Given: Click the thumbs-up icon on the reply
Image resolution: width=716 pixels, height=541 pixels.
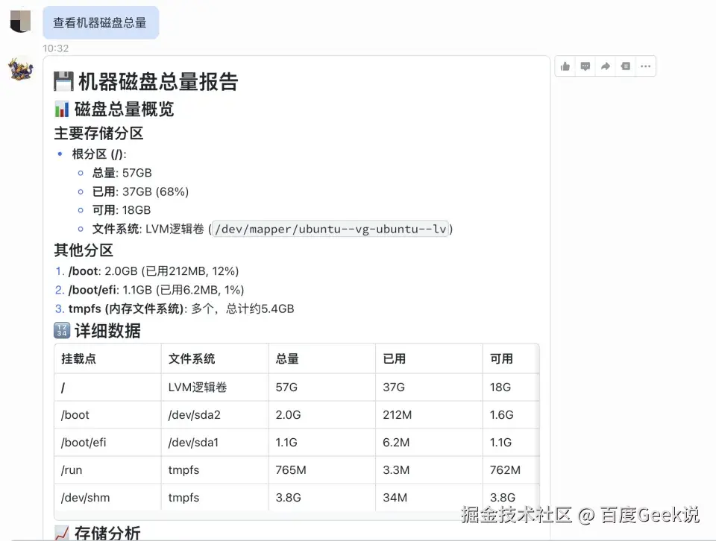Looking at the screenshot, I should (565, 66).
